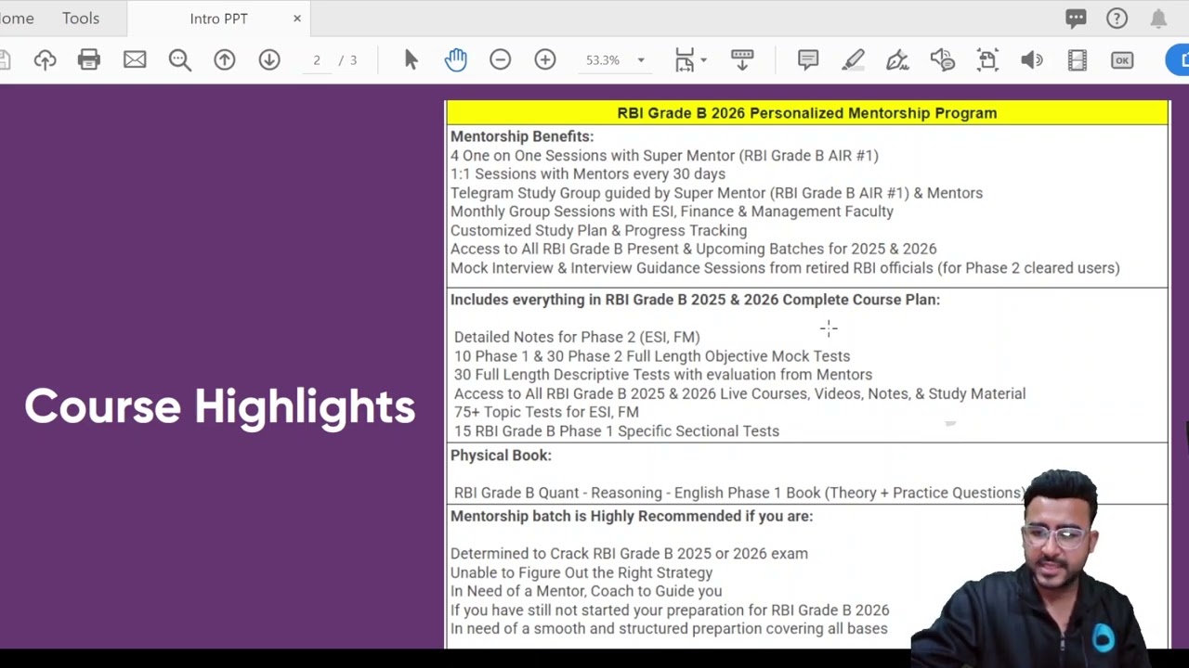Zoom in with the plus button
Viewport: 1189px width, 668px height.
click(x=545, y=60)
